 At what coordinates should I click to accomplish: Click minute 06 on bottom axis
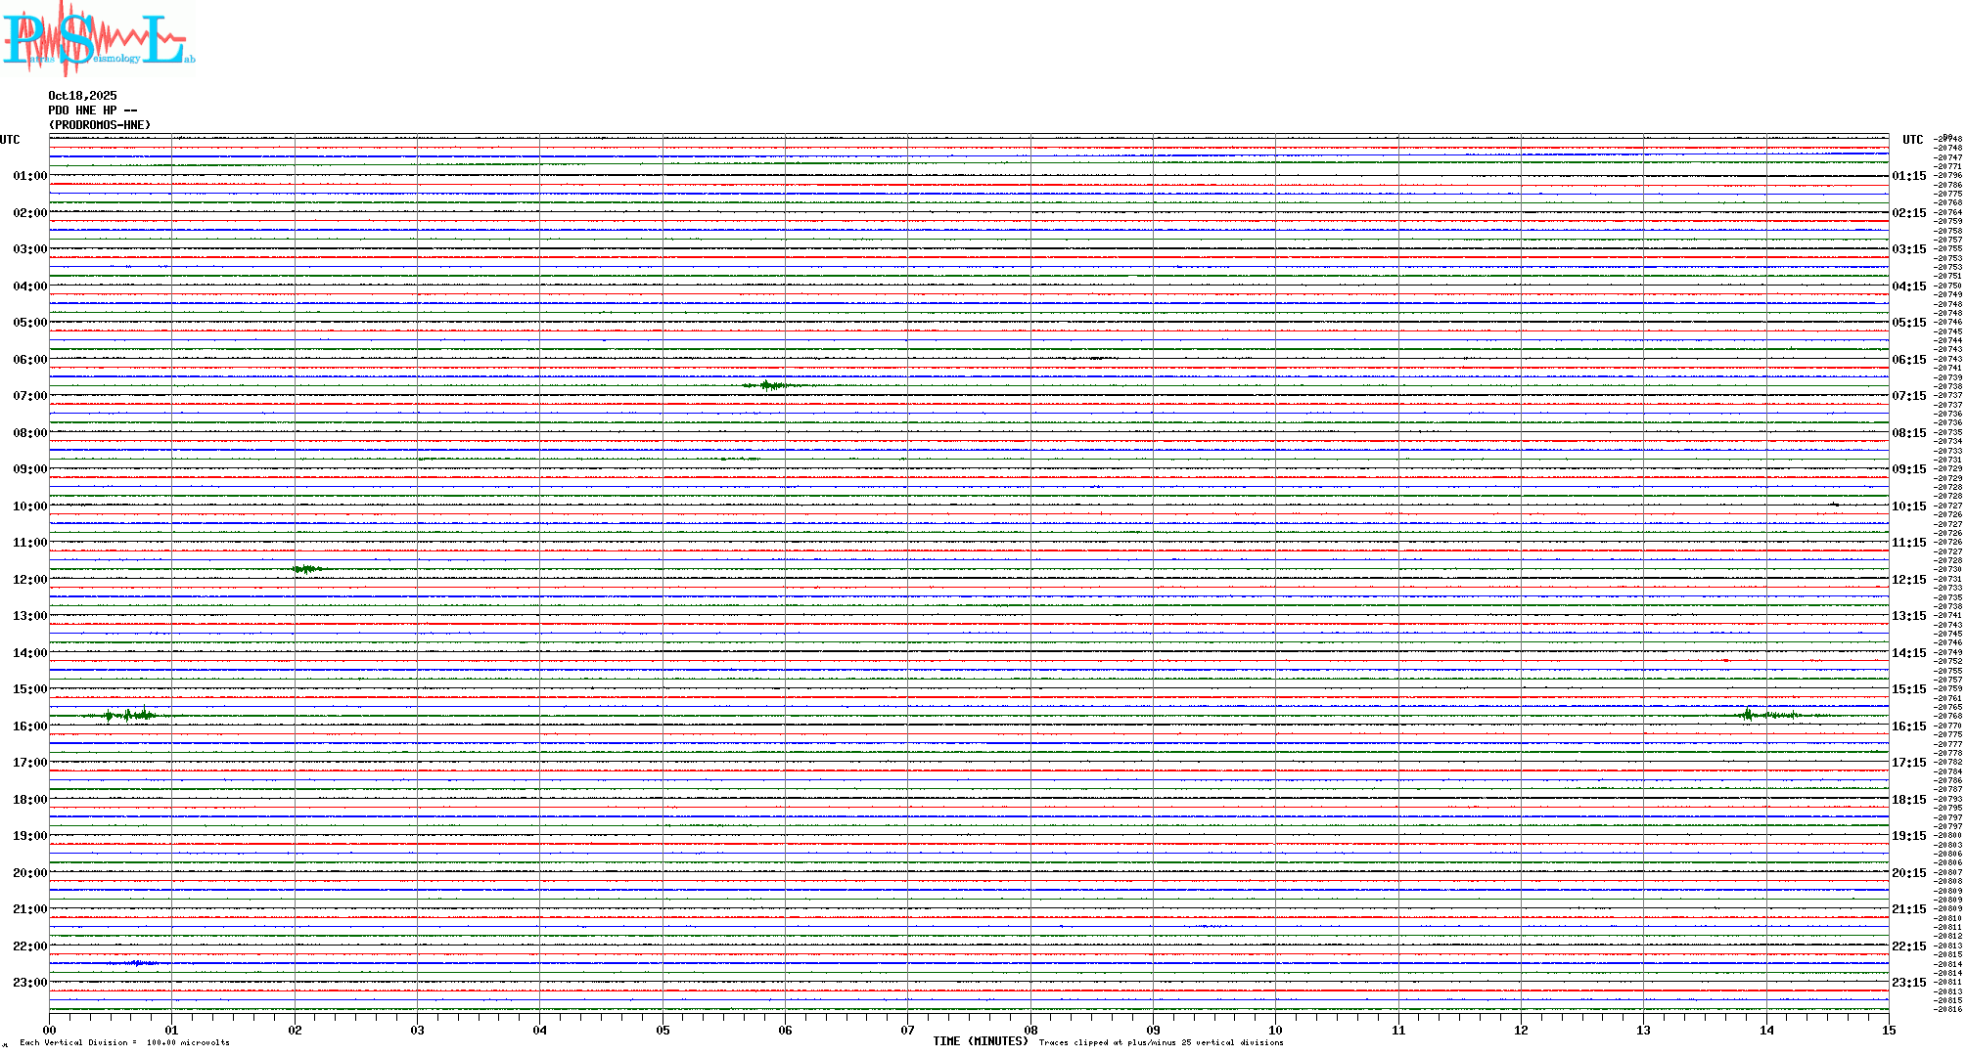tap(785, 1031)
